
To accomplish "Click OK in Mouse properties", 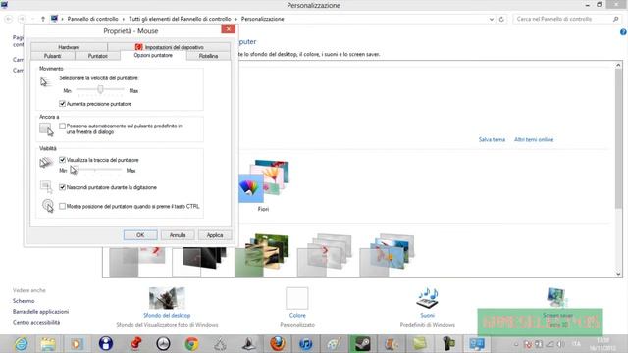I will pyautogui.click(x=140, y=235).
